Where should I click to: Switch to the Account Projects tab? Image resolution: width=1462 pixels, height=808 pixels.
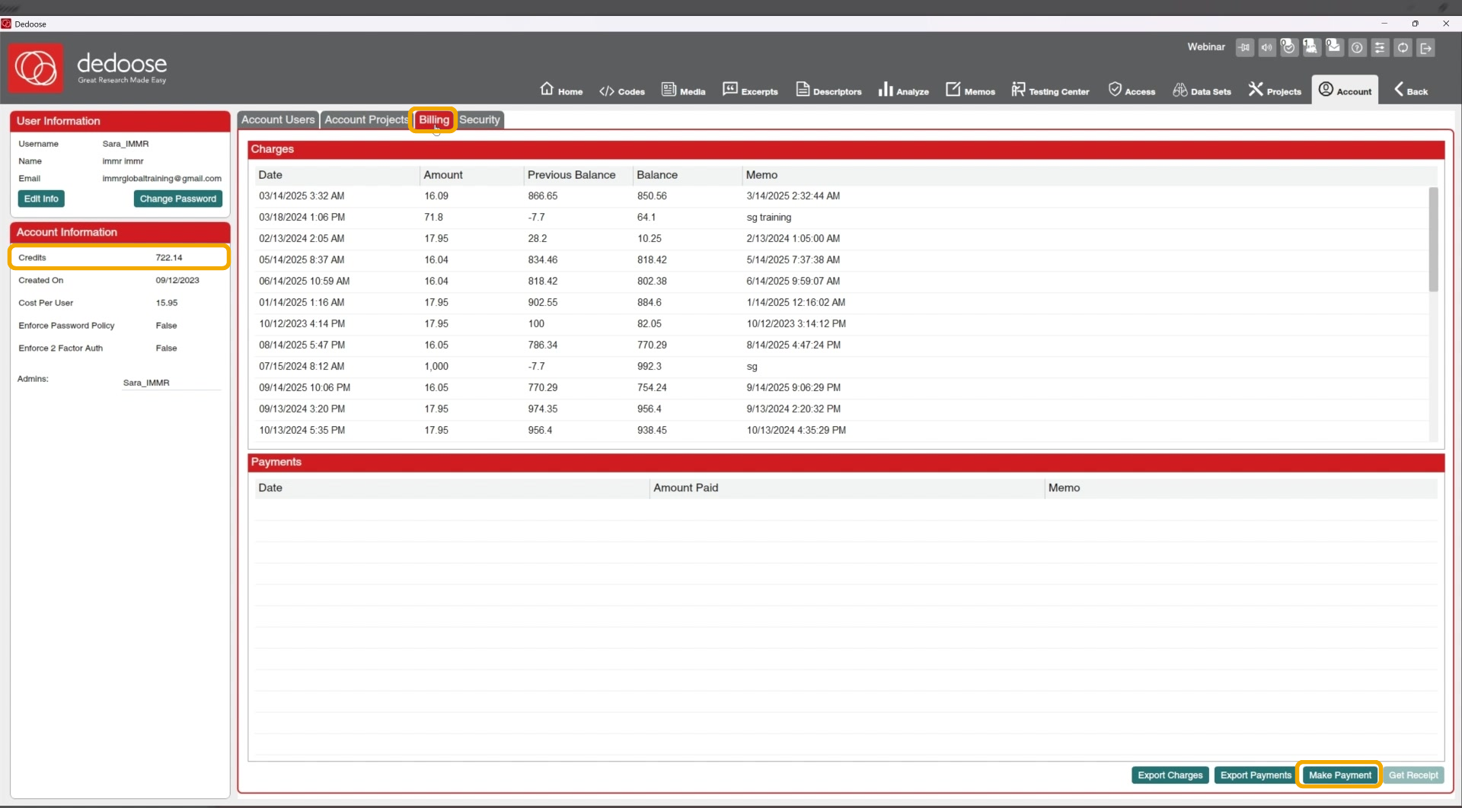[366, 119]
